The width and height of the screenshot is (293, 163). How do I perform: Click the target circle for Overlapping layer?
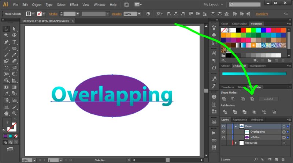(x=284, y=132)
